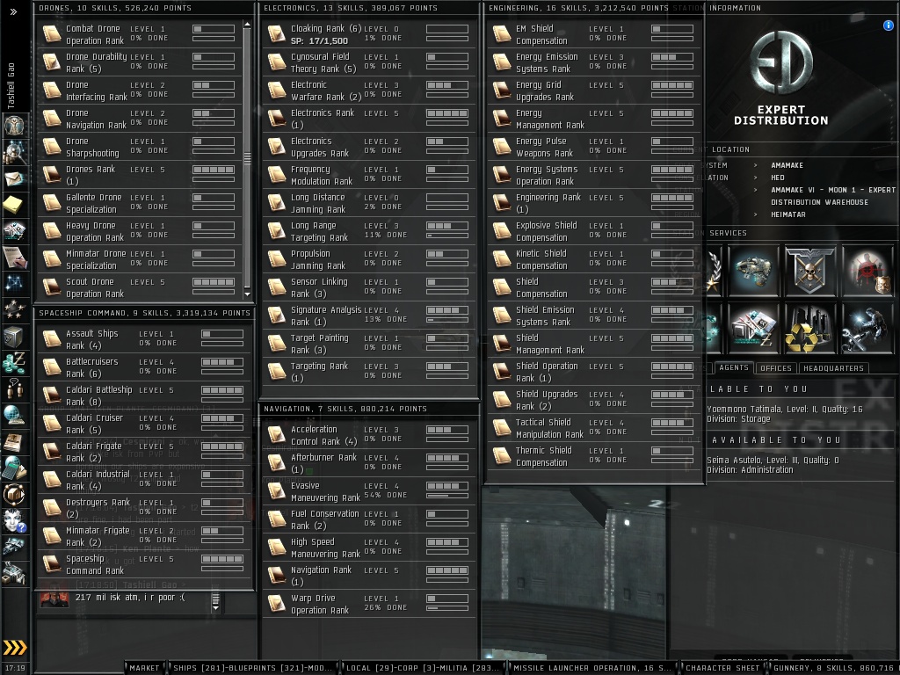Open the Reprocessing Plant recycle service

810,329
